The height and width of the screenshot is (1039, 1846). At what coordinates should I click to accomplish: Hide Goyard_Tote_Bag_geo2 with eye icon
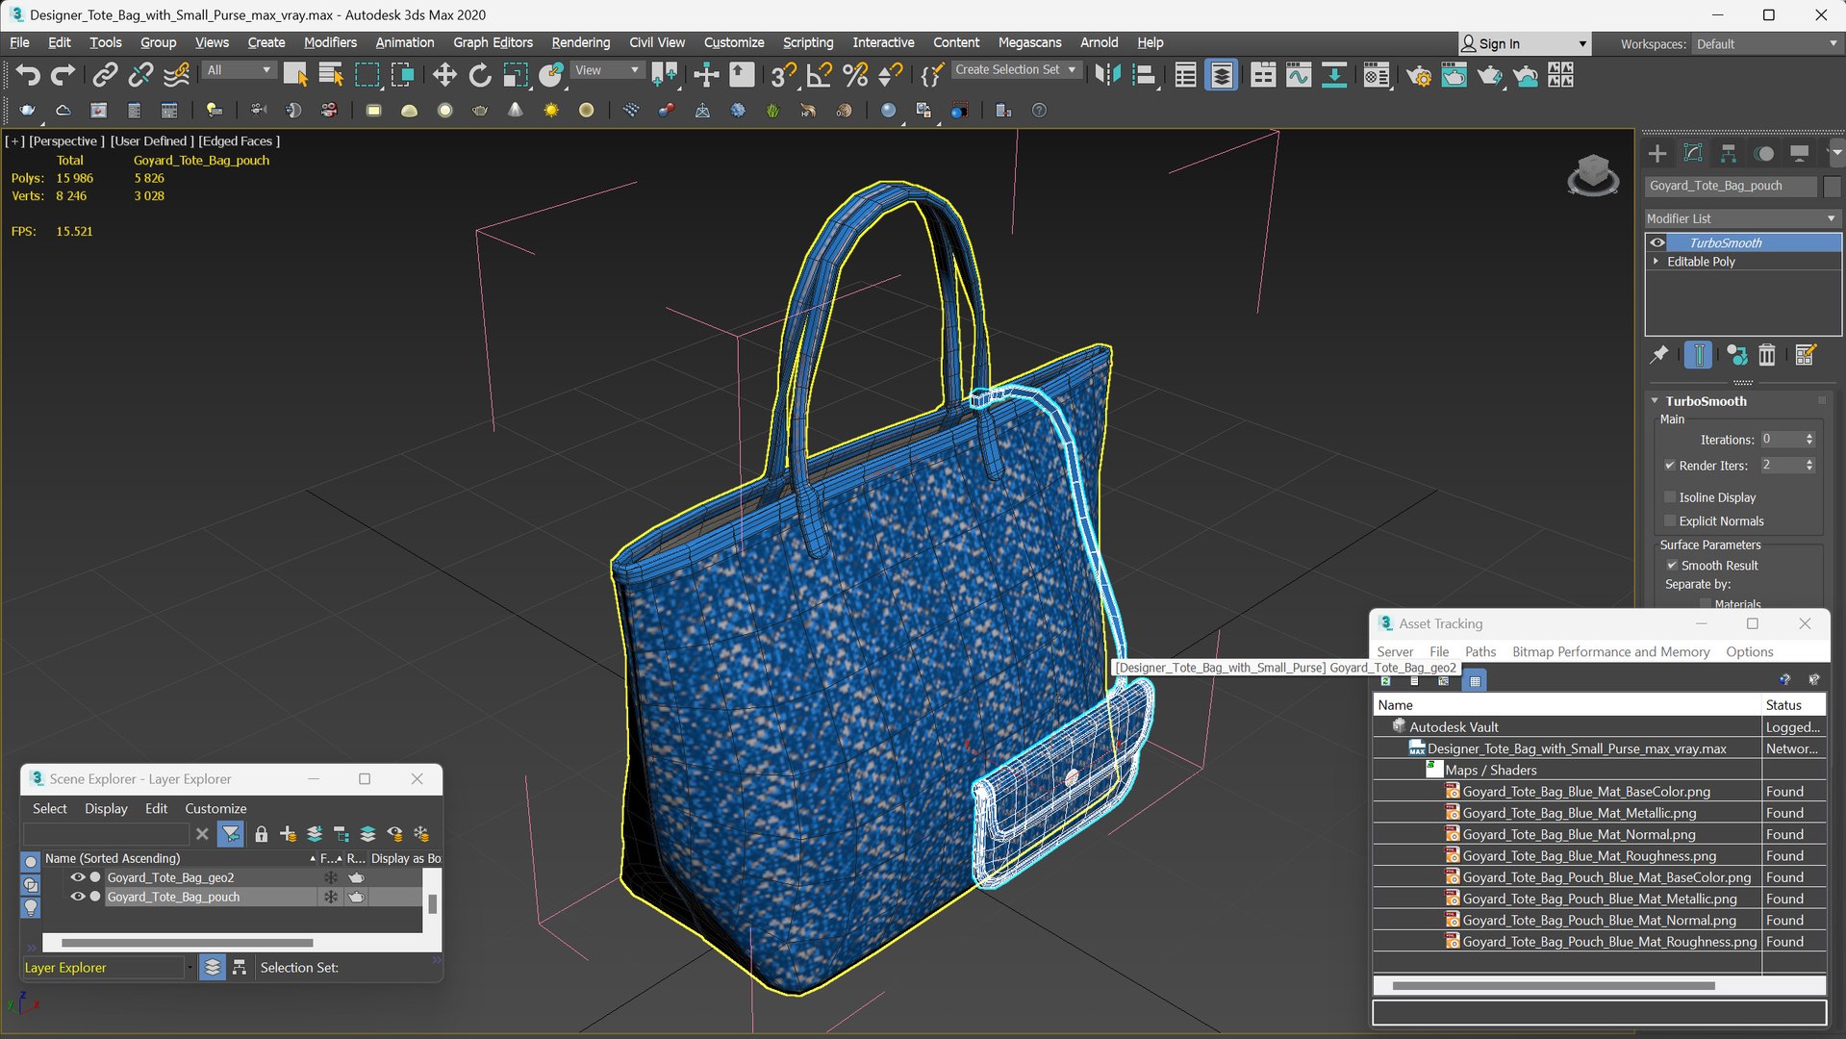78,876
